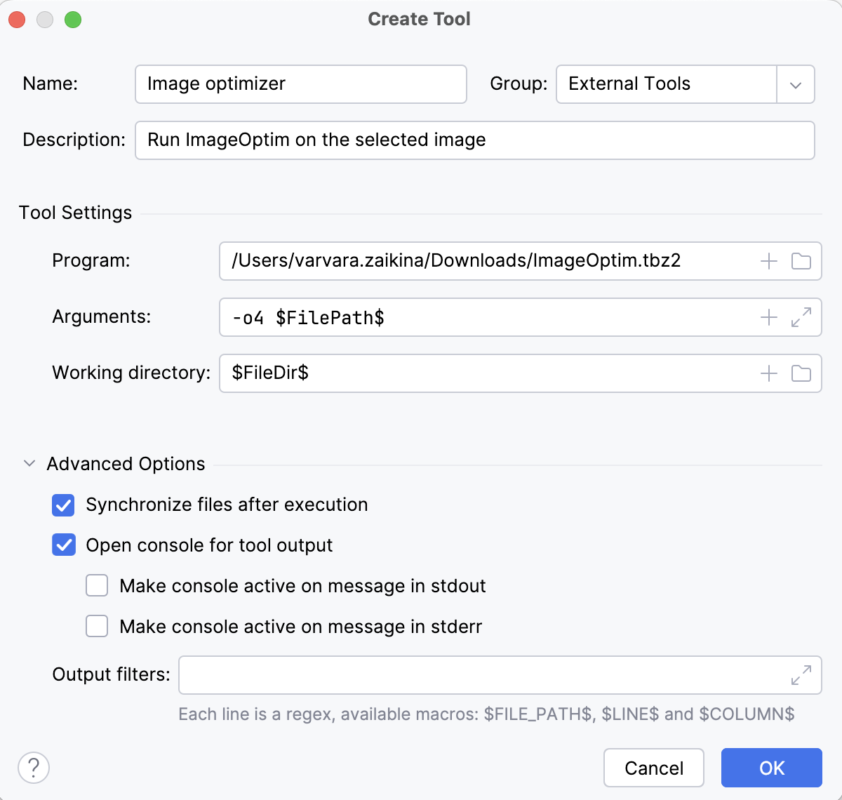The image size is (842, 800).
Task: Uncheck Open console for tool output
Action: (63, 545)
